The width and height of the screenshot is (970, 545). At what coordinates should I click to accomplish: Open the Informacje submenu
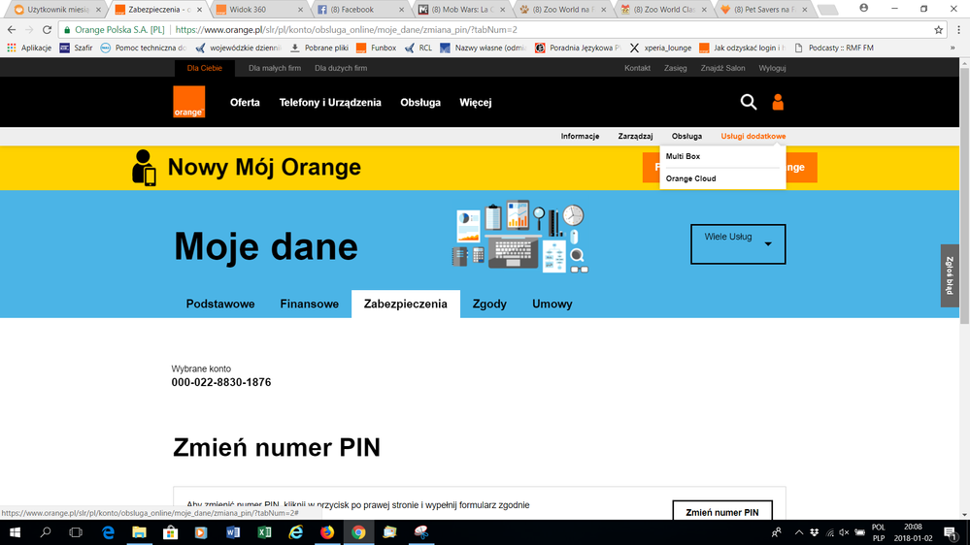coord(580,136)
